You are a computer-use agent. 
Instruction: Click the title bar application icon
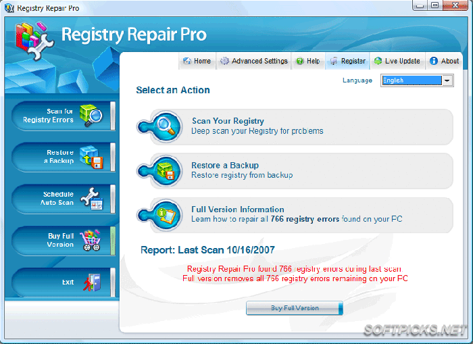point(9,8)
